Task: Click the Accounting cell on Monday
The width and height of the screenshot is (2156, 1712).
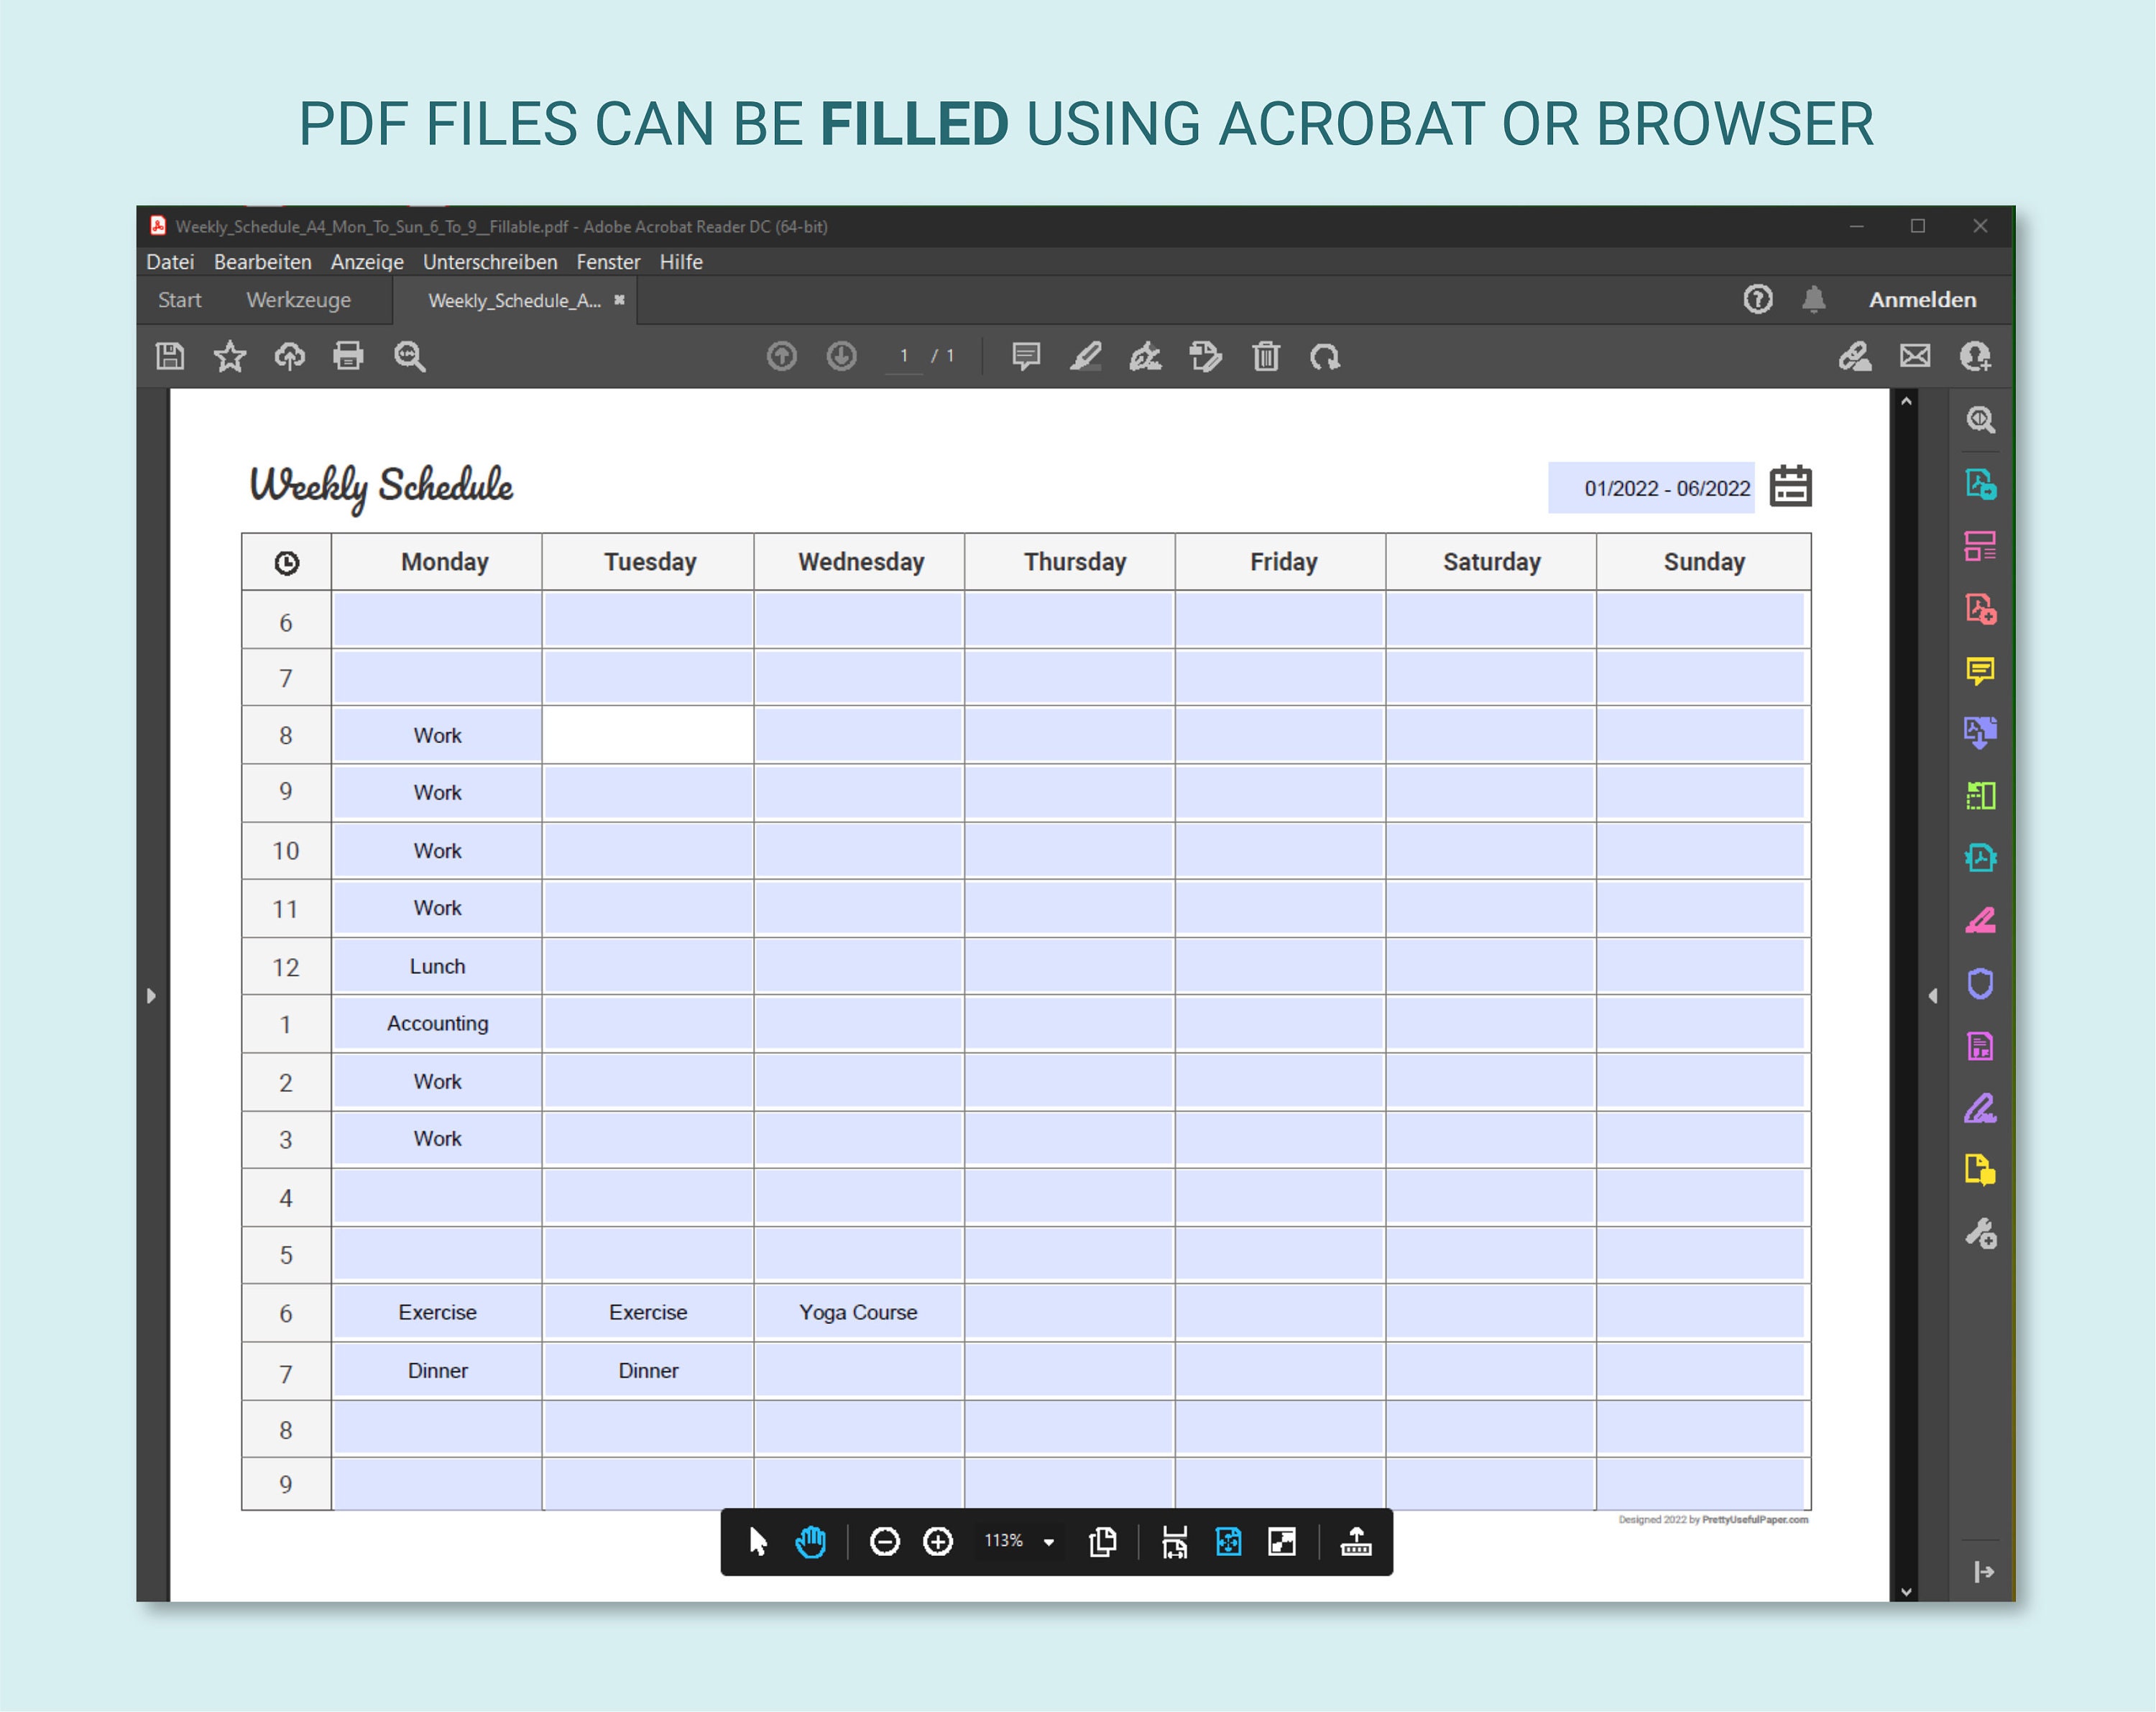Action: pos(437,1023)
